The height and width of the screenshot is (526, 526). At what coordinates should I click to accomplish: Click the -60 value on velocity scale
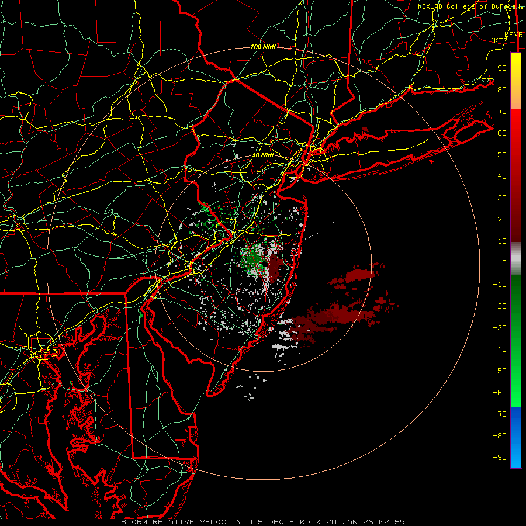click(x=500, y=393)
